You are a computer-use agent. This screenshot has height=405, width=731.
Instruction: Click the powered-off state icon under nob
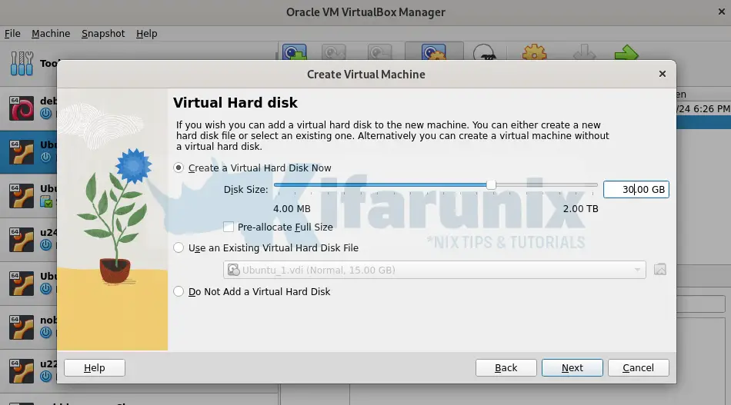[45, 333]
